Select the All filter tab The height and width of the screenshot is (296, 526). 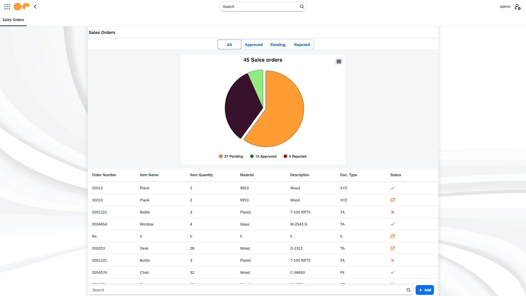tap(229, 44)
